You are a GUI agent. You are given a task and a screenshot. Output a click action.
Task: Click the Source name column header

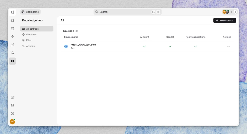click(71, 37)
